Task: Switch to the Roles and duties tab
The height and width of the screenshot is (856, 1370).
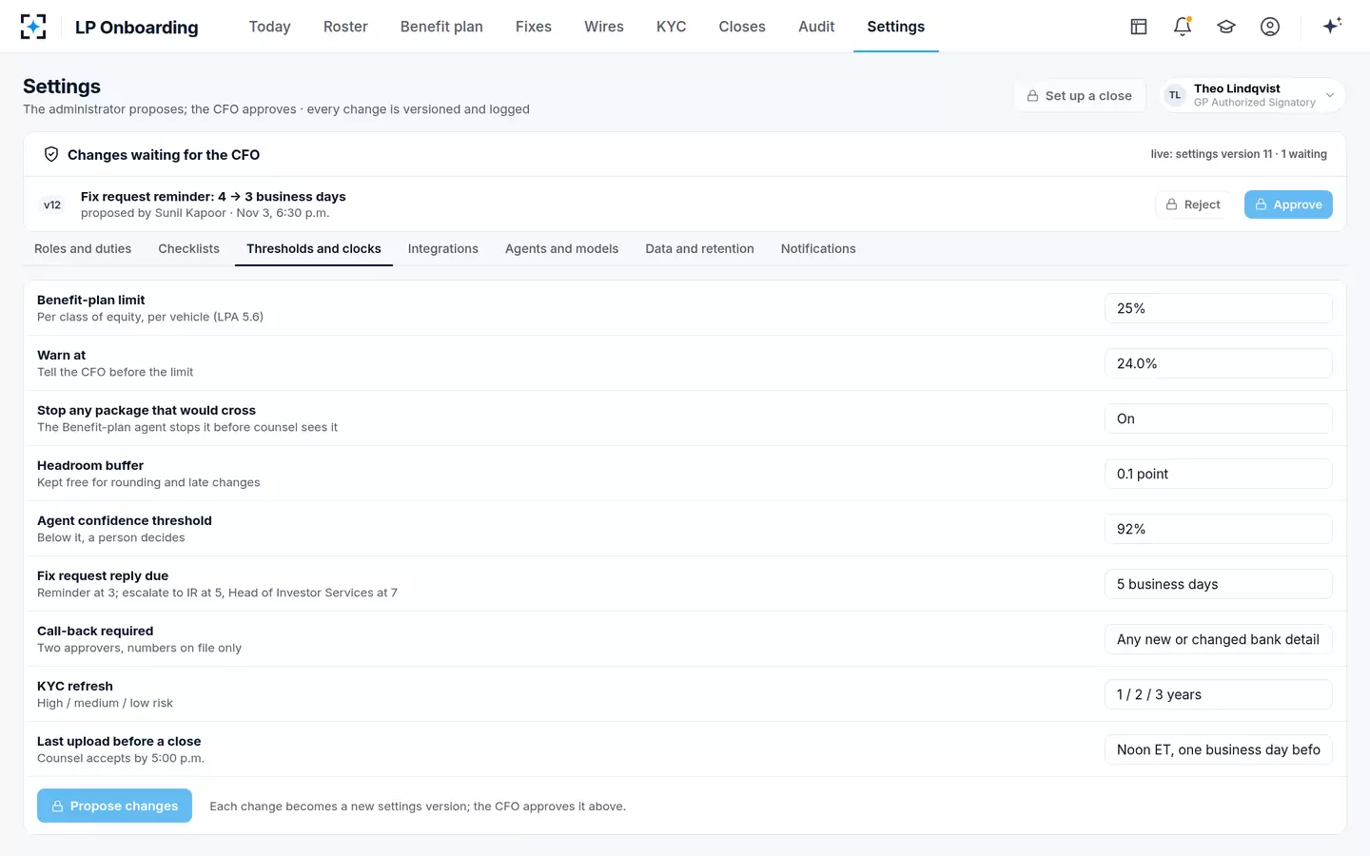Action: point(83,249)
